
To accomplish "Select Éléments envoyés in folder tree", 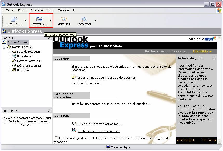I will tap(29, 61).
